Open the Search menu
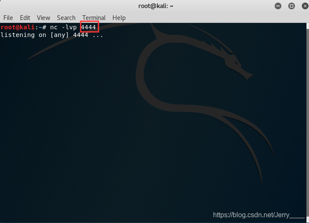This screenshot has height=223, width=309. coord(66,18)
